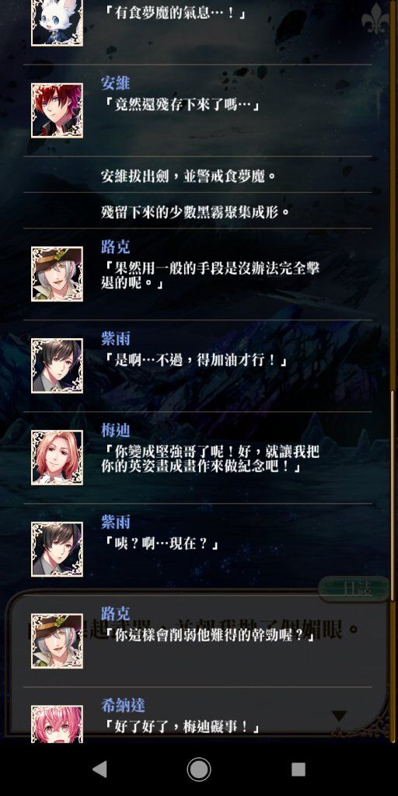Tap 梅迪's orange-haired portrait
This screenshot has width=398, height=796.
(x=57, y=457)
